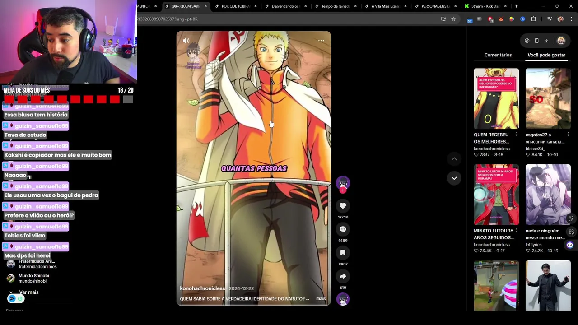The height and width of the screenshot is (325, 578).
Task: Open the browser media control icon
Action: click(550, 19)
